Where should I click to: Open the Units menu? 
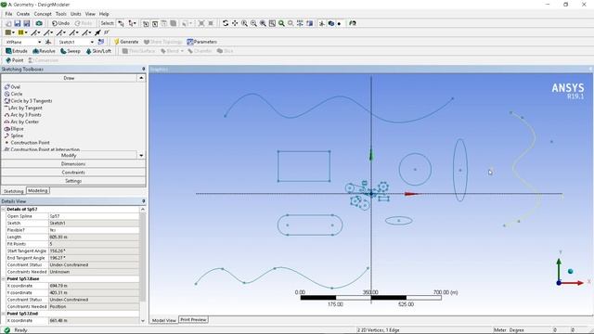click(76, 14)
